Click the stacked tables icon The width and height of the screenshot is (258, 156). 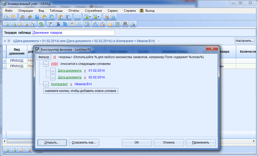[52, 17]
